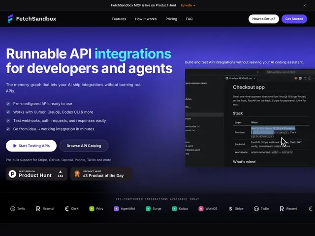The width and height of the screenshot is (315, 236).
Task: Click the Surge integration icon
Action: coord(148,208)
